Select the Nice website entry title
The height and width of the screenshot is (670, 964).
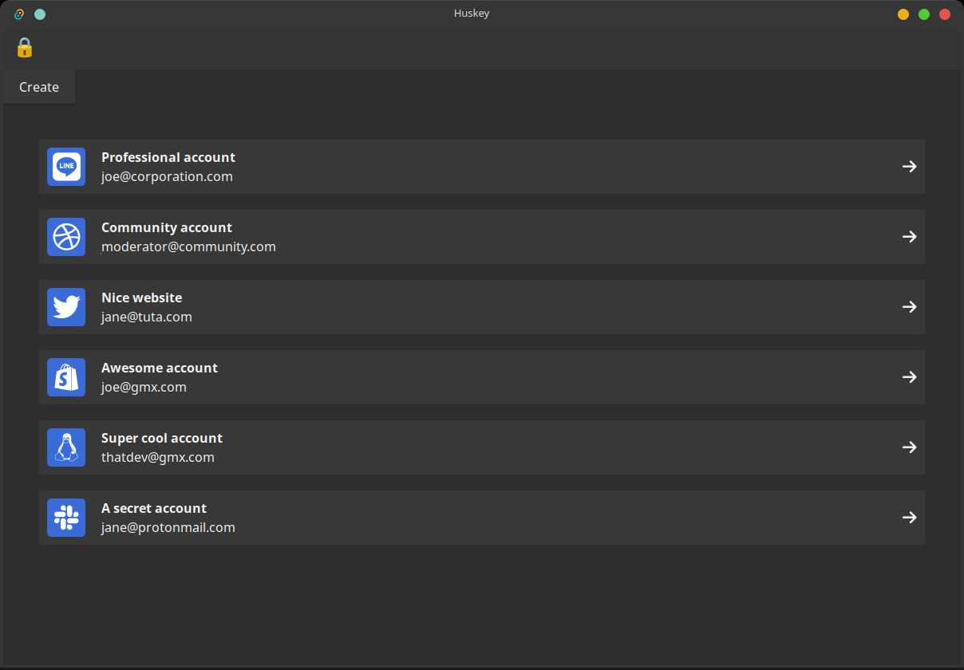[x=141, y=298]
